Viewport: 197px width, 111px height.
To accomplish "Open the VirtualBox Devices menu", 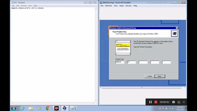I will pyautogui.click(x=128, y=6).
